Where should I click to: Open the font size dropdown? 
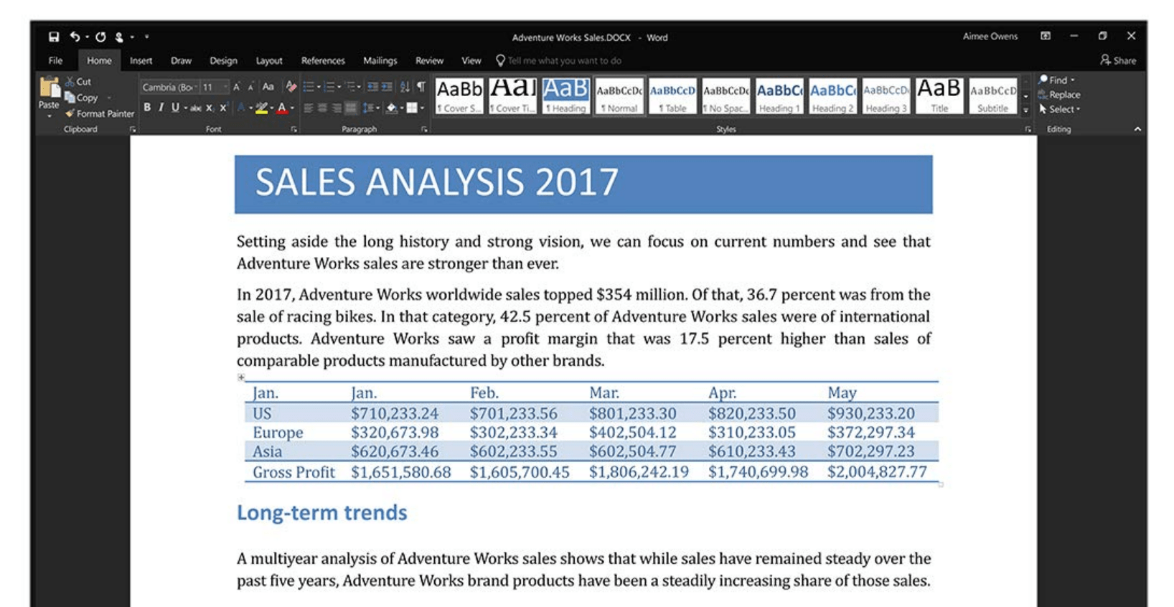coord(225,87)
